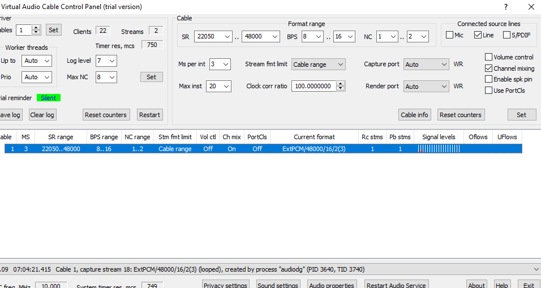
Task: Open the Max NC dropdown
Action: (106, 77)
